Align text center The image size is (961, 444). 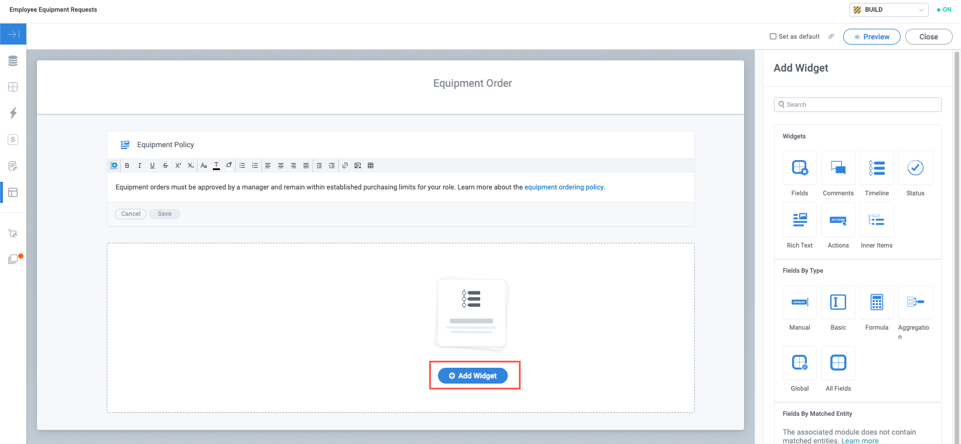[x=281, y=165]
